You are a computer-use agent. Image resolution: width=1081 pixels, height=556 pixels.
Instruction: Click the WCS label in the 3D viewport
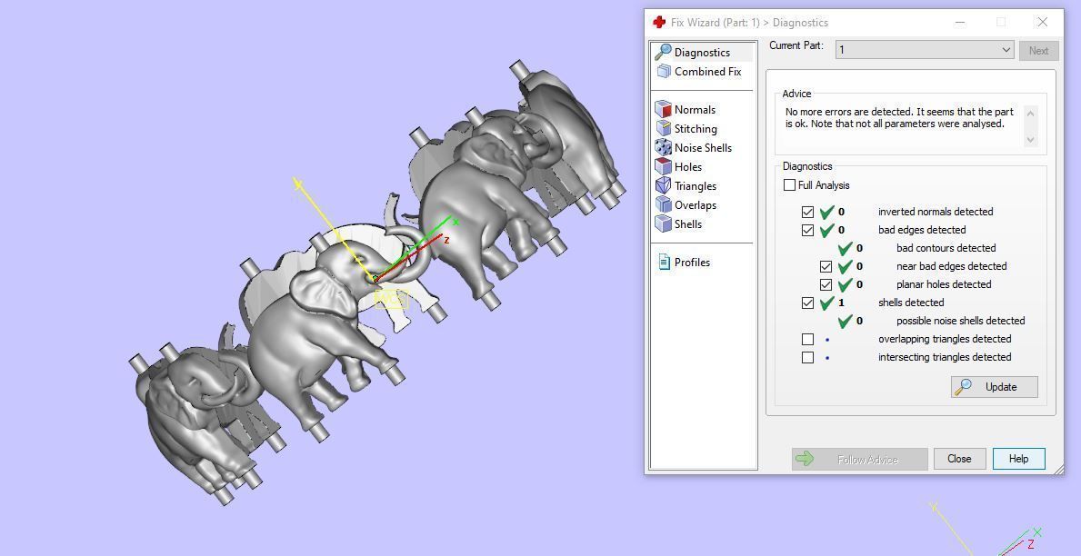pyautogui.click(x=392, y=300)
